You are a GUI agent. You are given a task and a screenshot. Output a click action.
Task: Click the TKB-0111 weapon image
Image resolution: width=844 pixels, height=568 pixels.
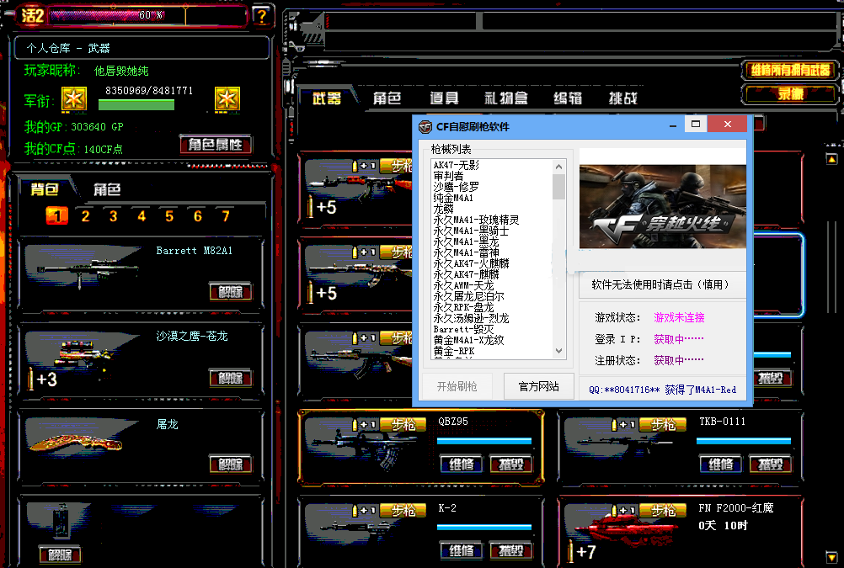click(x=624, y=442)
